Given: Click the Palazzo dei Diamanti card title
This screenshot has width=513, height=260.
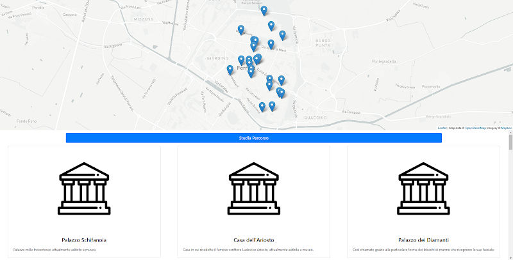Looking at the screenshot, I should click(x=423, y=240).
